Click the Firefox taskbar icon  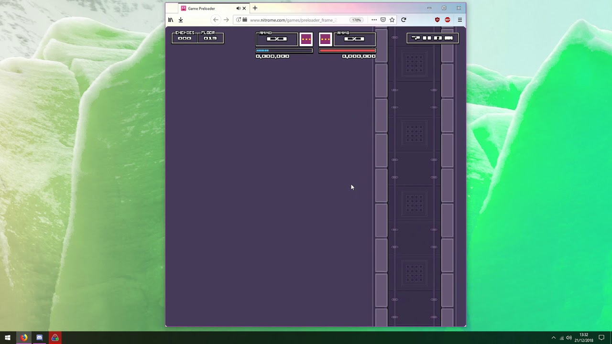tap(23, 338)
